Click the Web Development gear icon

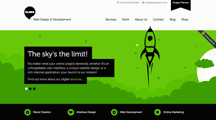(114, 112)
